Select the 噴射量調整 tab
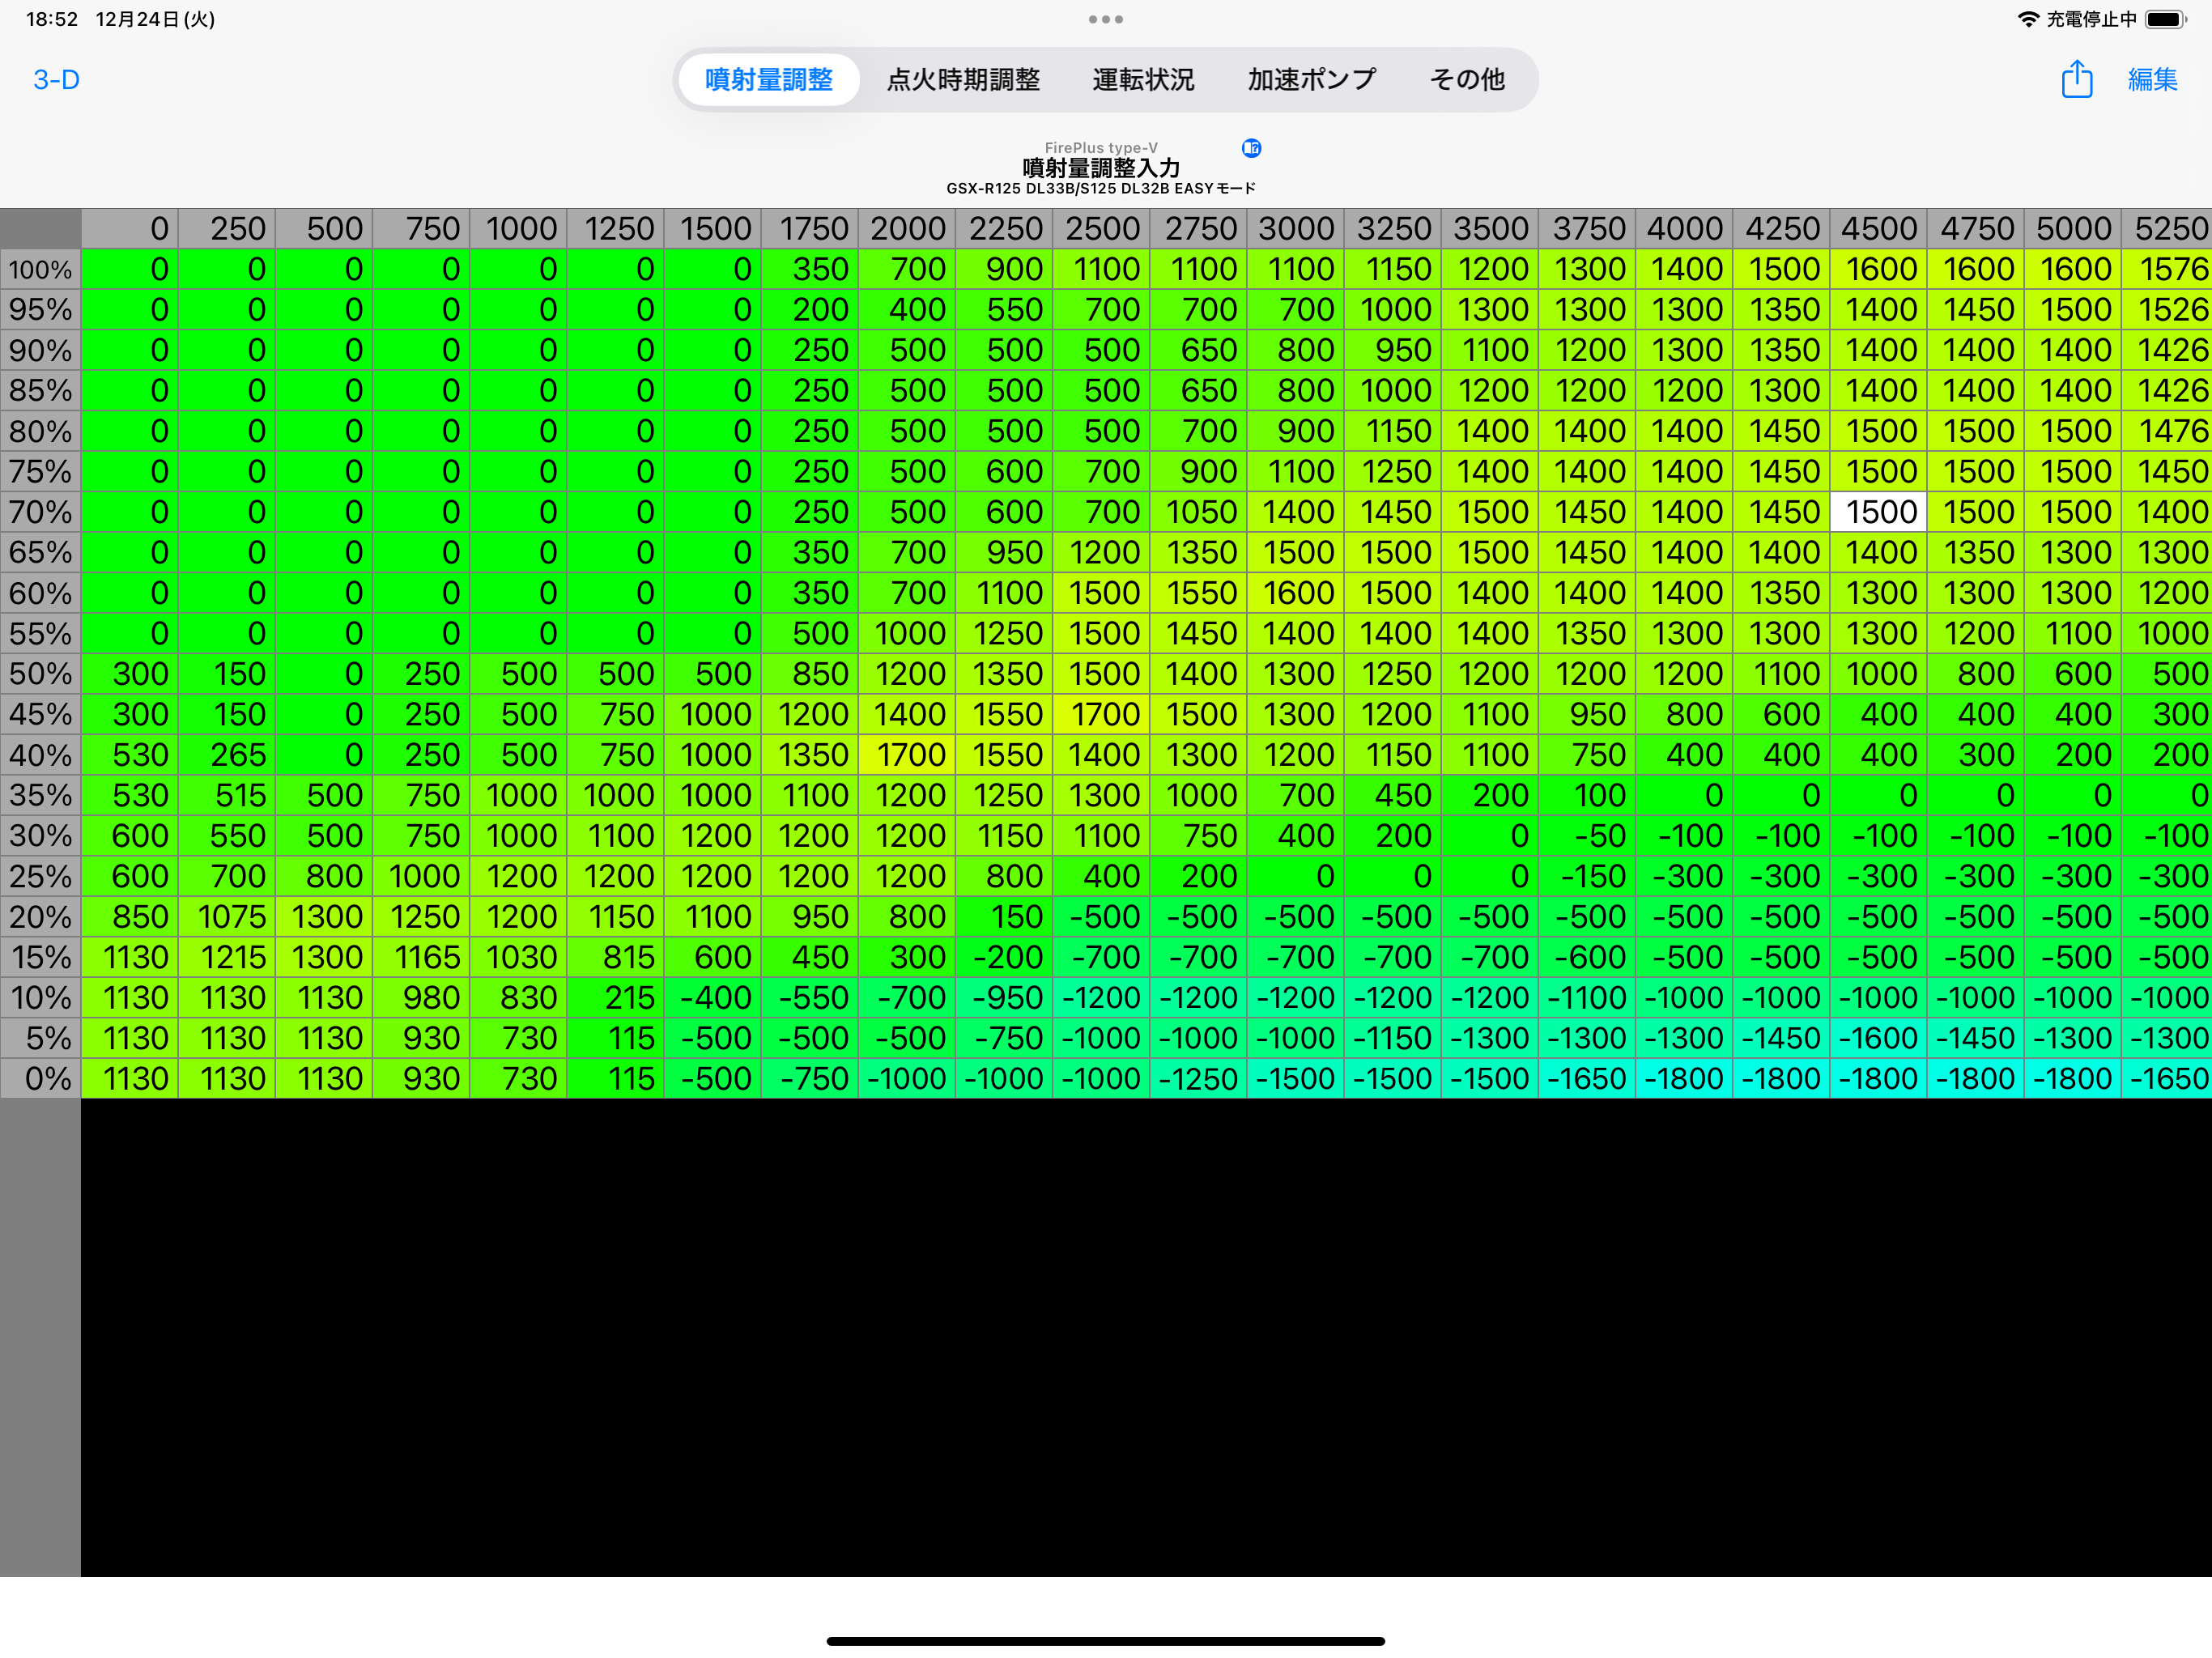This screenshot has height=1658, width=2212. pos(768,80)
